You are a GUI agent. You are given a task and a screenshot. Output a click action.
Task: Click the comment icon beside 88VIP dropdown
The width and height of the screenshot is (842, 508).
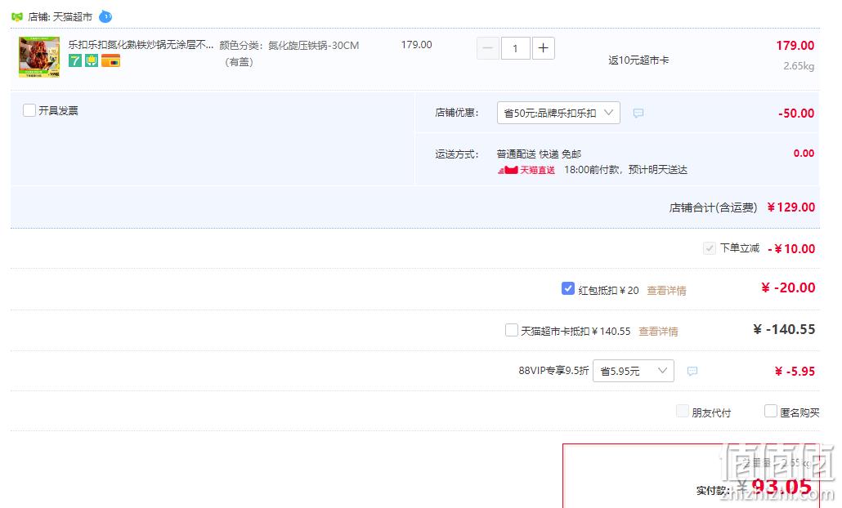[692, 372]
